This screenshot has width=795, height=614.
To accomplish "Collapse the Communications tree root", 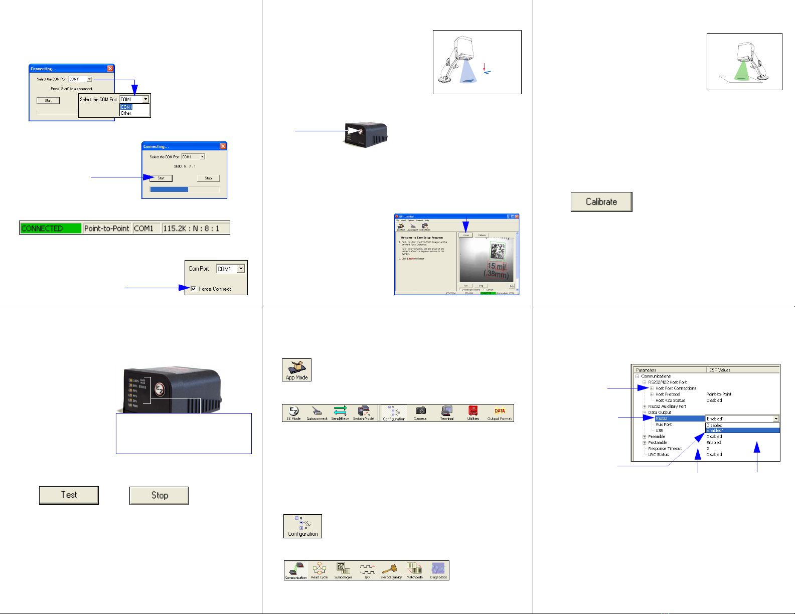I will (x=638, y=376).
